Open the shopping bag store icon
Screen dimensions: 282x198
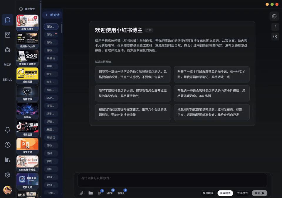point(8,35)
